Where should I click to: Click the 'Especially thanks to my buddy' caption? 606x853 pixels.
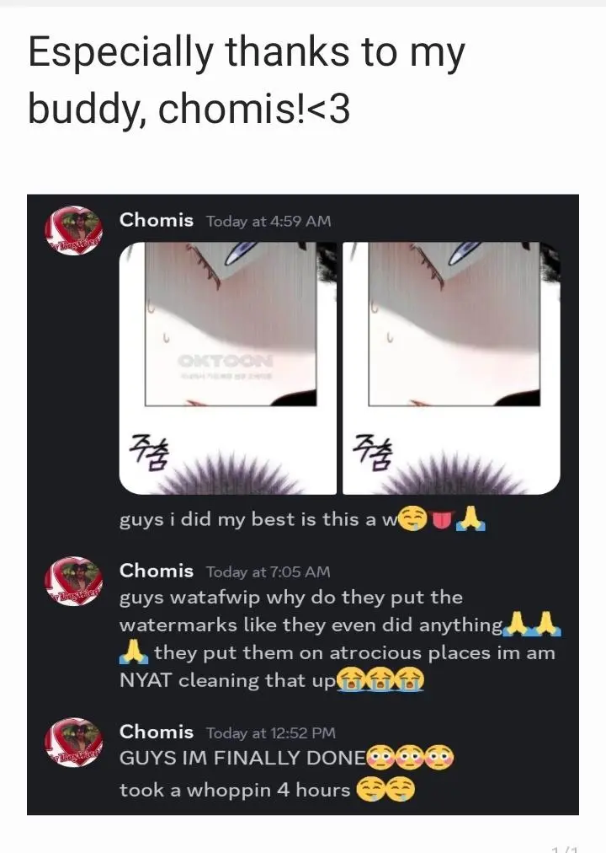pos(247,81)
